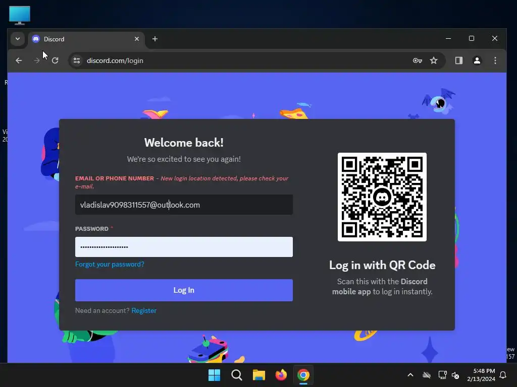Open Windows taskbar search
This screenshot has height=387, width=517.
point(237,375)
